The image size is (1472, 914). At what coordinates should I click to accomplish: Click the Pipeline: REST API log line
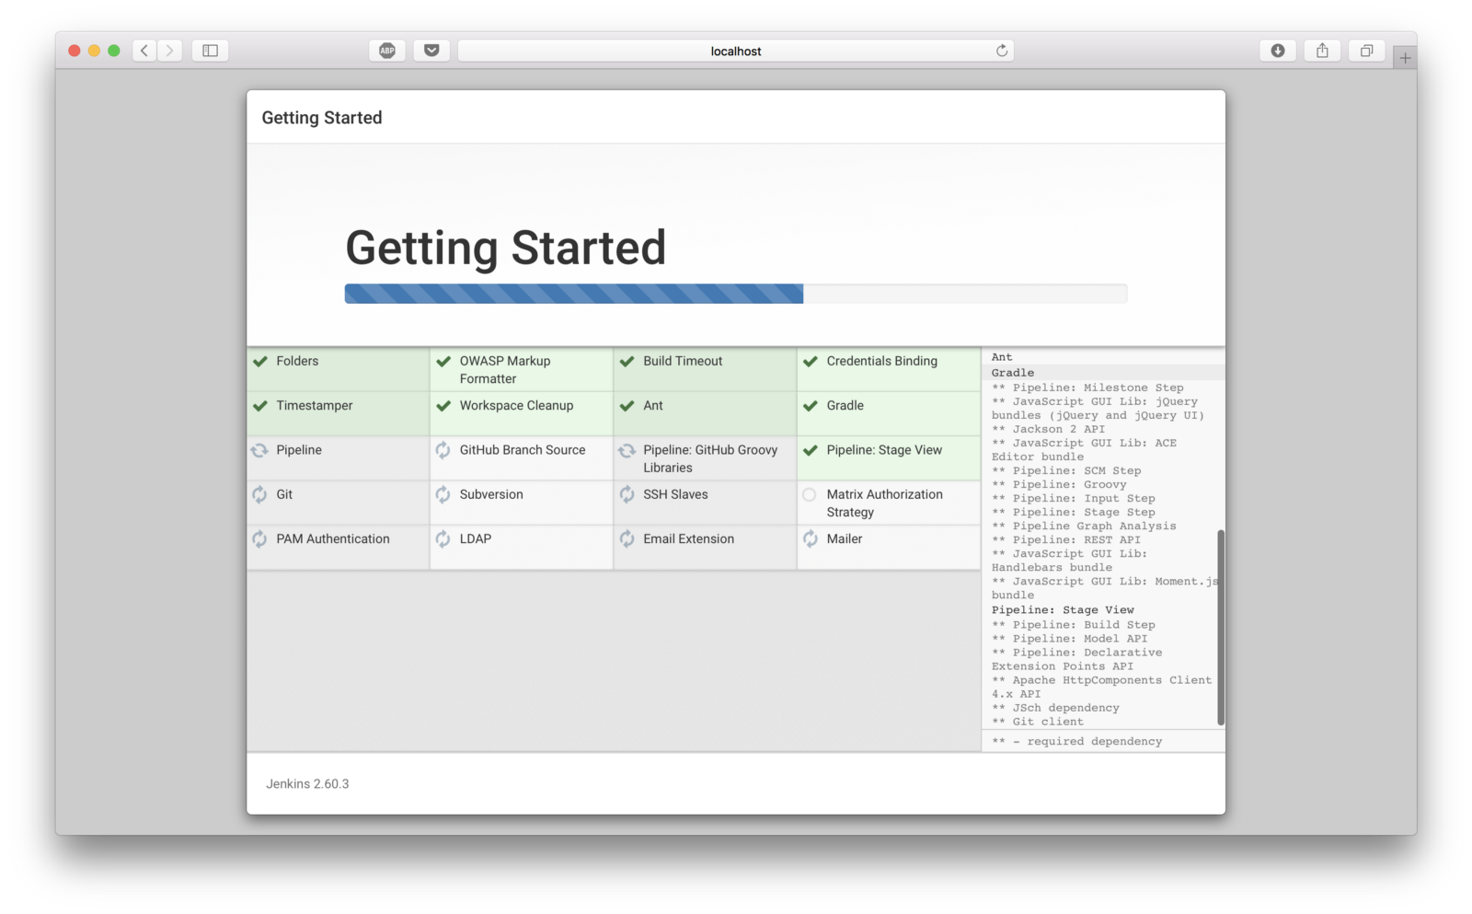1065,540
